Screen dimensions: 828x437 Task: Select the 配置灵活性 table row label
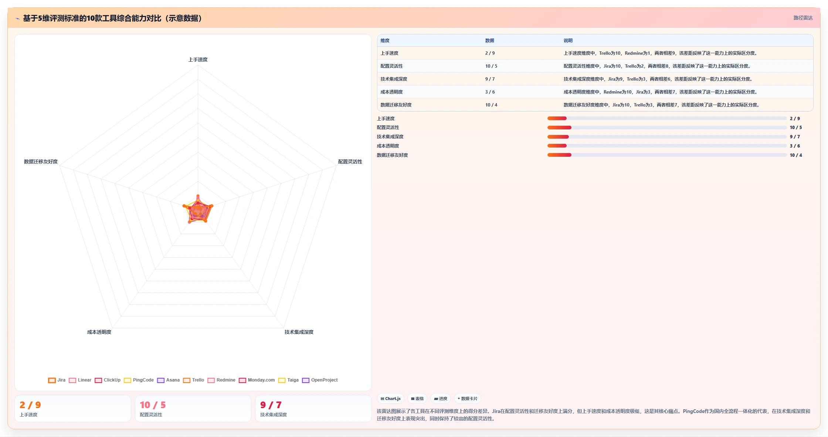point(391,66)
